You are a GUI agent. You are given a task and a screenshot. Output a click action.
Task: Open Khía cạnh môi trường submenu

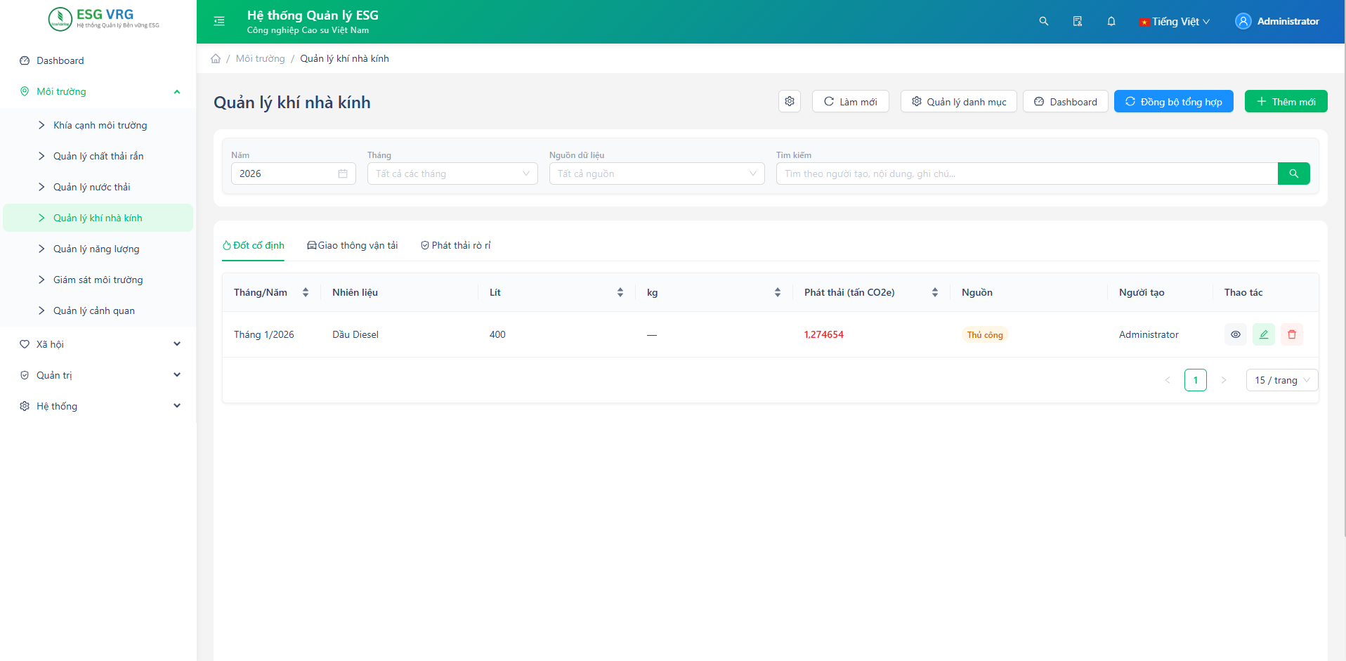(x=98, y=125)
